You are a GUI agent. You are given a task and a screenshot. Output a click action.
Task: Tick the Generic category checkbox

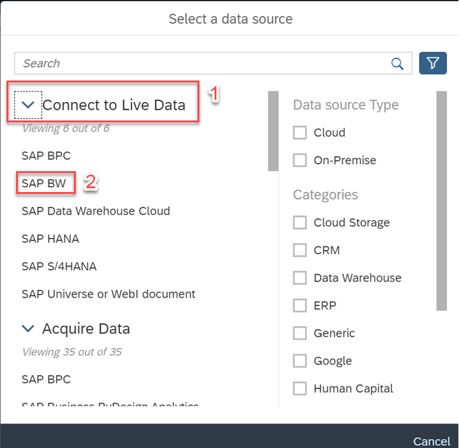coord(300,333)
